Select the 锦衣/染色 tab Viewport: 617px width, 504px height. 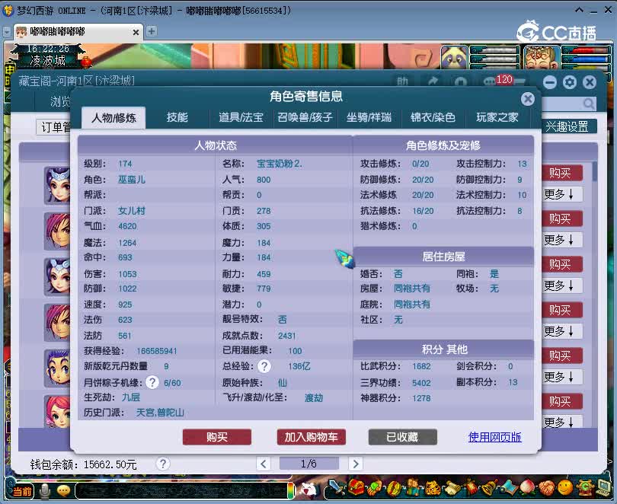(433, 117)
